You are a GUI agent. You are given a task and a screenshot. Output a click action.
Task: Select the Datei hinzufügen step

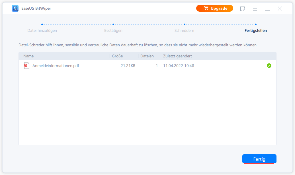(42, 30)
